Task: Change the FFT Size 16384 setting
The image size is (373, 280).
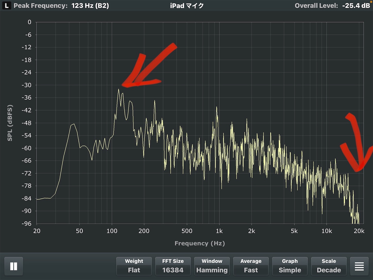Action: (173, 266)
